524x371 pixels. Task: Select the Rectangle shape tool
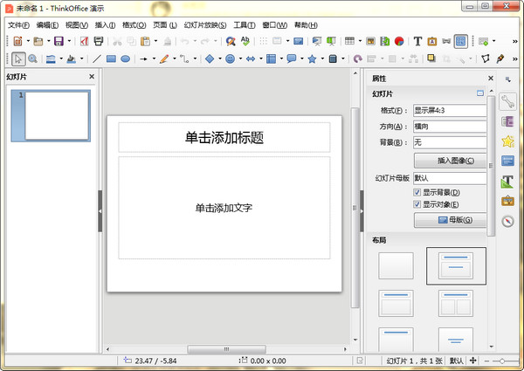(111, 59)
